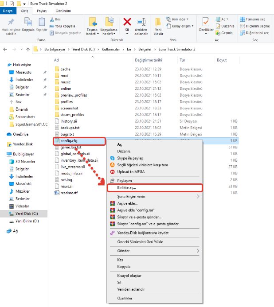Switch to the Paylaş ribbon tab
Viewport: 274px width, 307px height.
[x=42, y=11]
